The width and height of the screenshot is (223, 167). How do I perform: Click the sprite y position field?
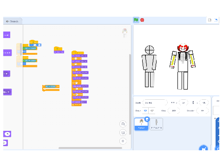pyautogui.click(x=204, y=103)
